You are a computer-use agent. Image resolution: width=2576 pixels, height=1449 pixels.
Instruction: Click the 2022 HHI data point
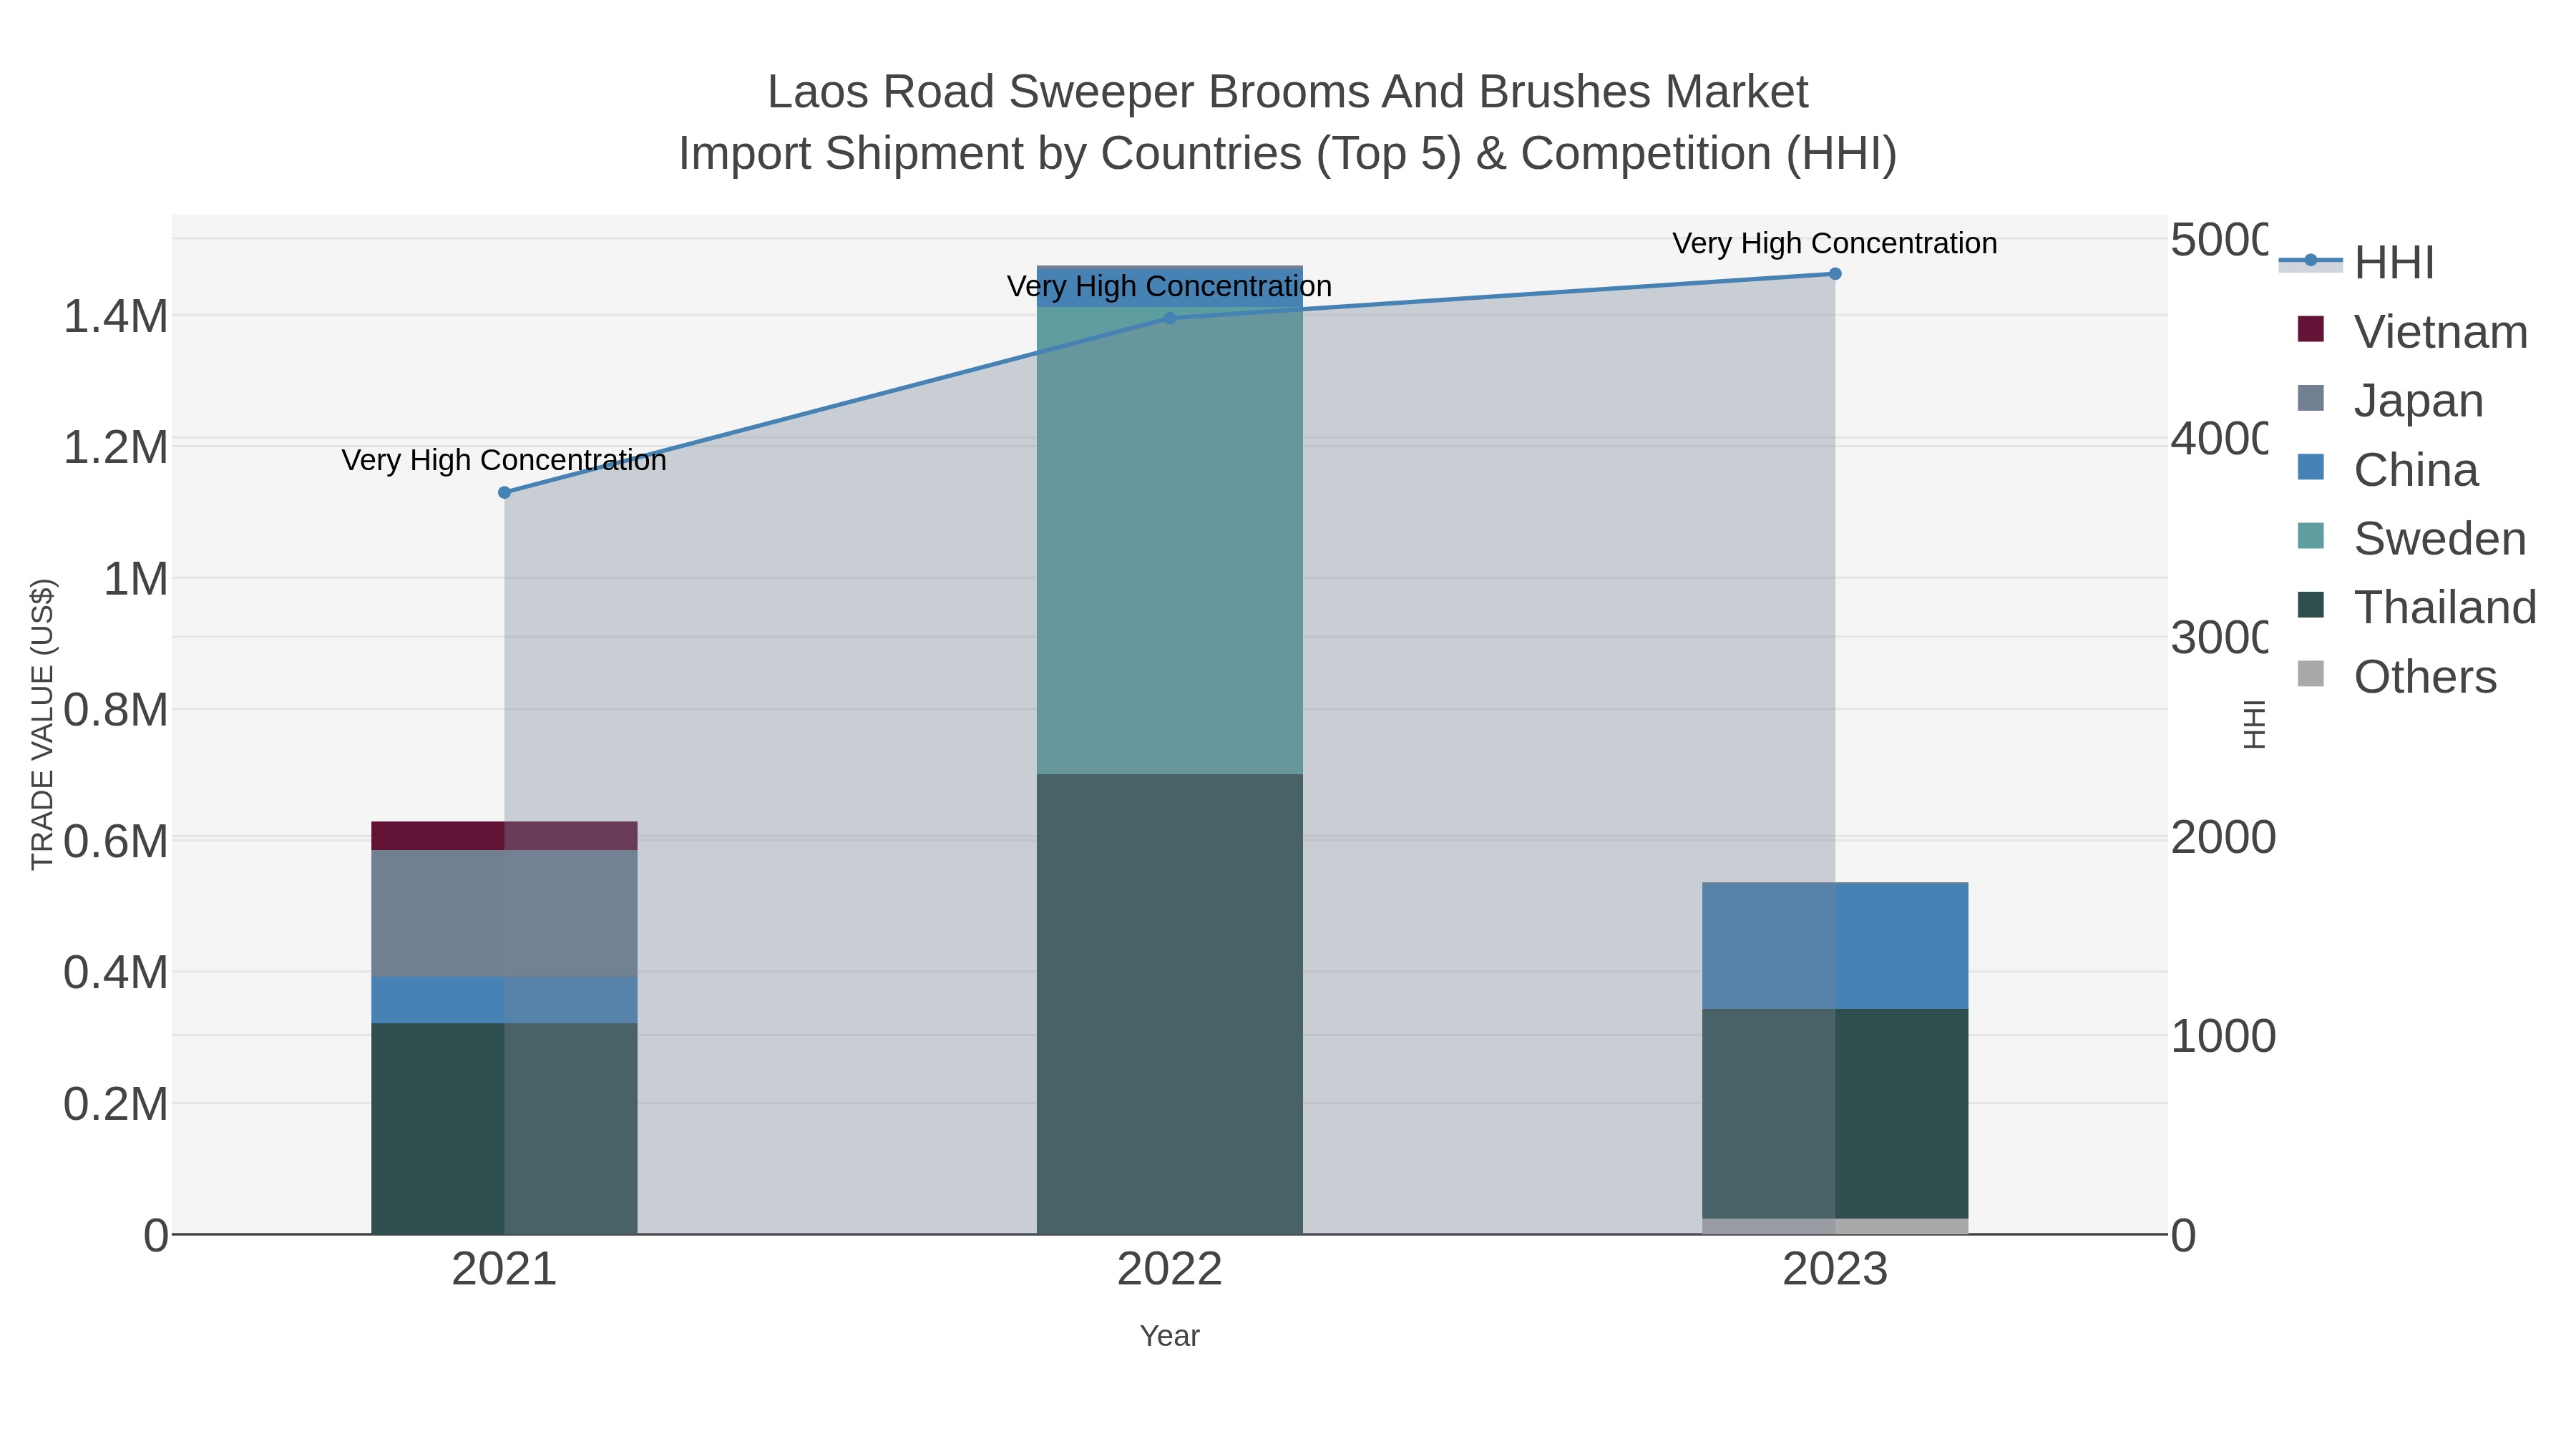coord(1170,318)
